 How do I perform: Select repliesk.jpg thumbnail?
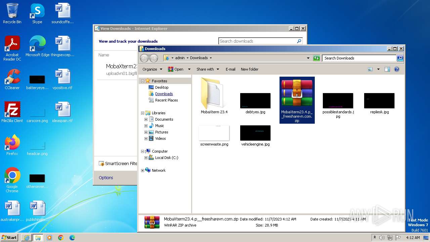tap(379, 104)
